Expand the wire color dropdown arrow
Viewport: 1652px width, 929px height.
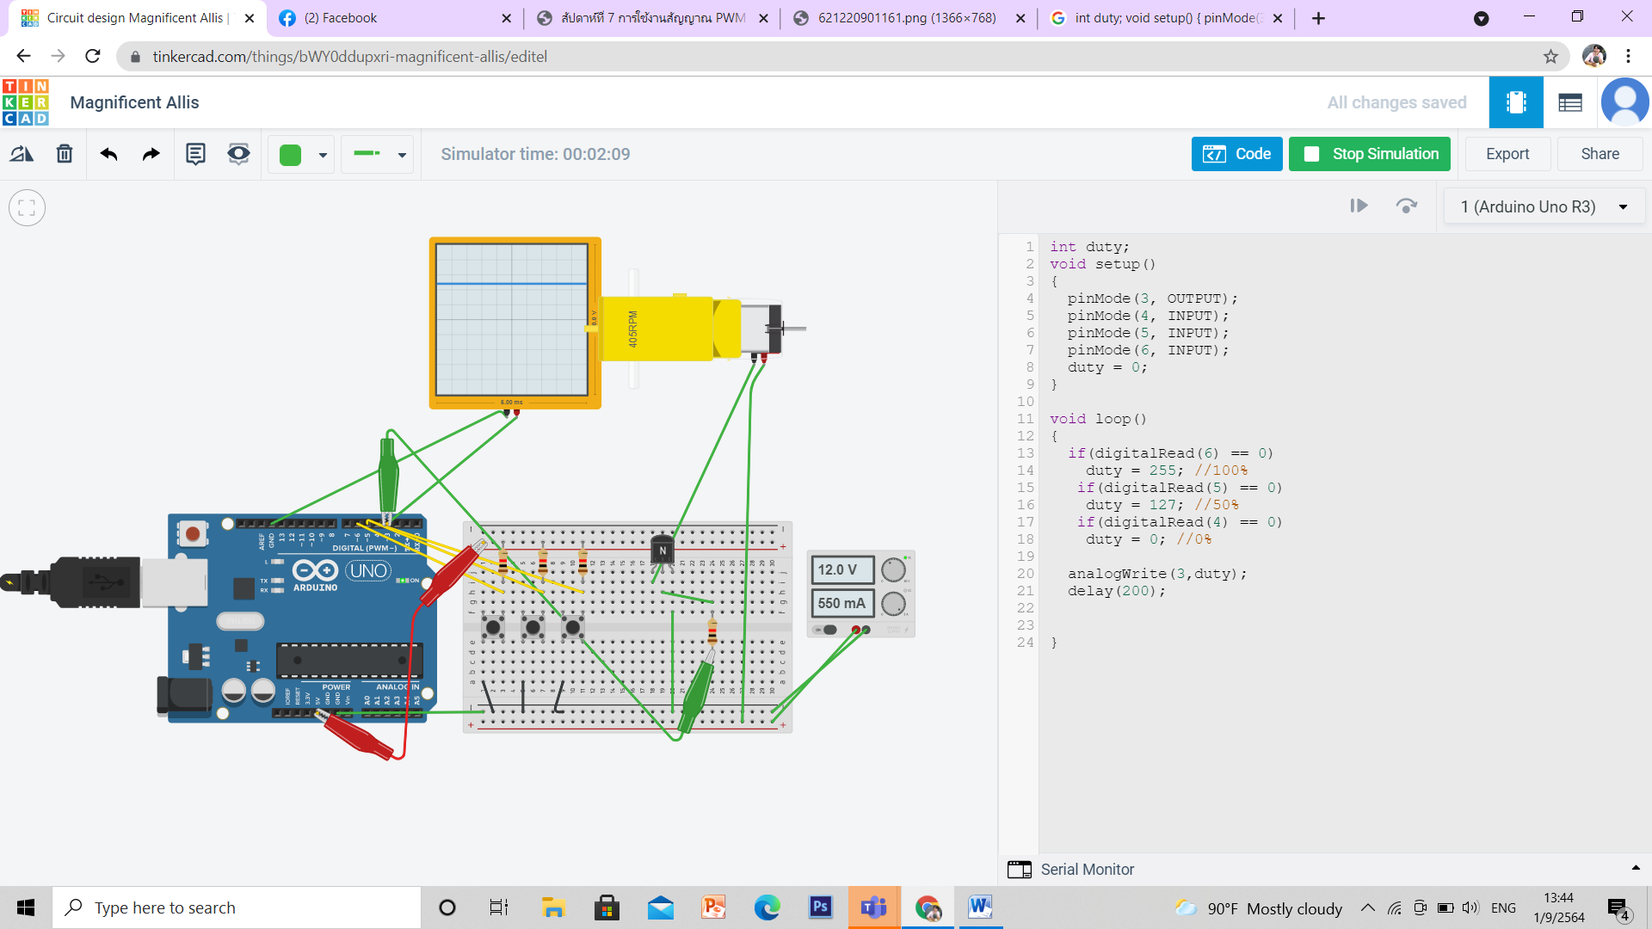323,155
